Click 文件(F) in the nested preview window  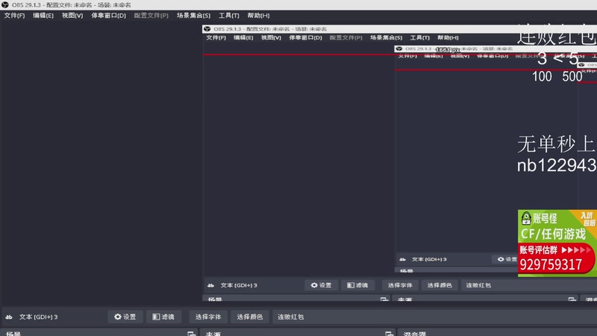216,38
